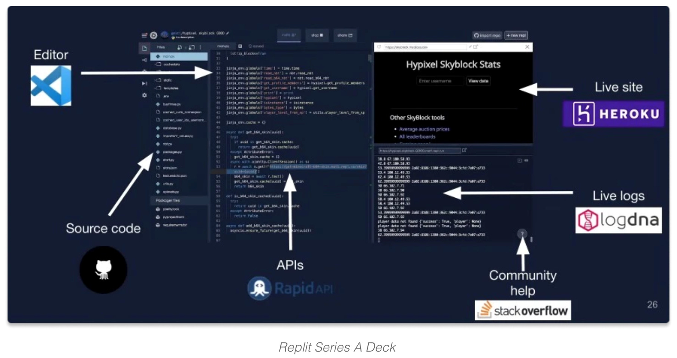Select main.py in the file tree
The image size is (677, 358).
pos(179,56)
